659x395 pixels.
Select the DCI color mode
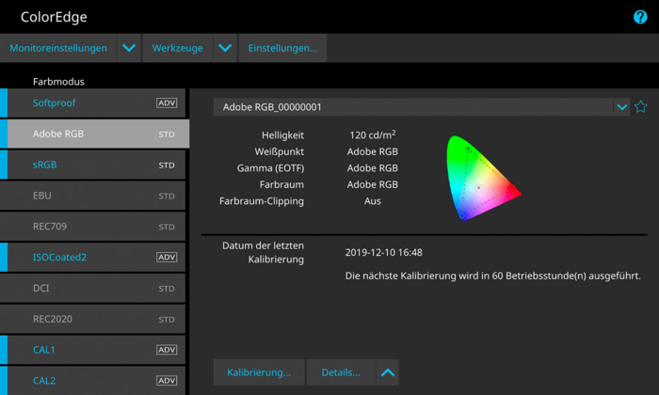pyautogui.click(x=94, y=289)
